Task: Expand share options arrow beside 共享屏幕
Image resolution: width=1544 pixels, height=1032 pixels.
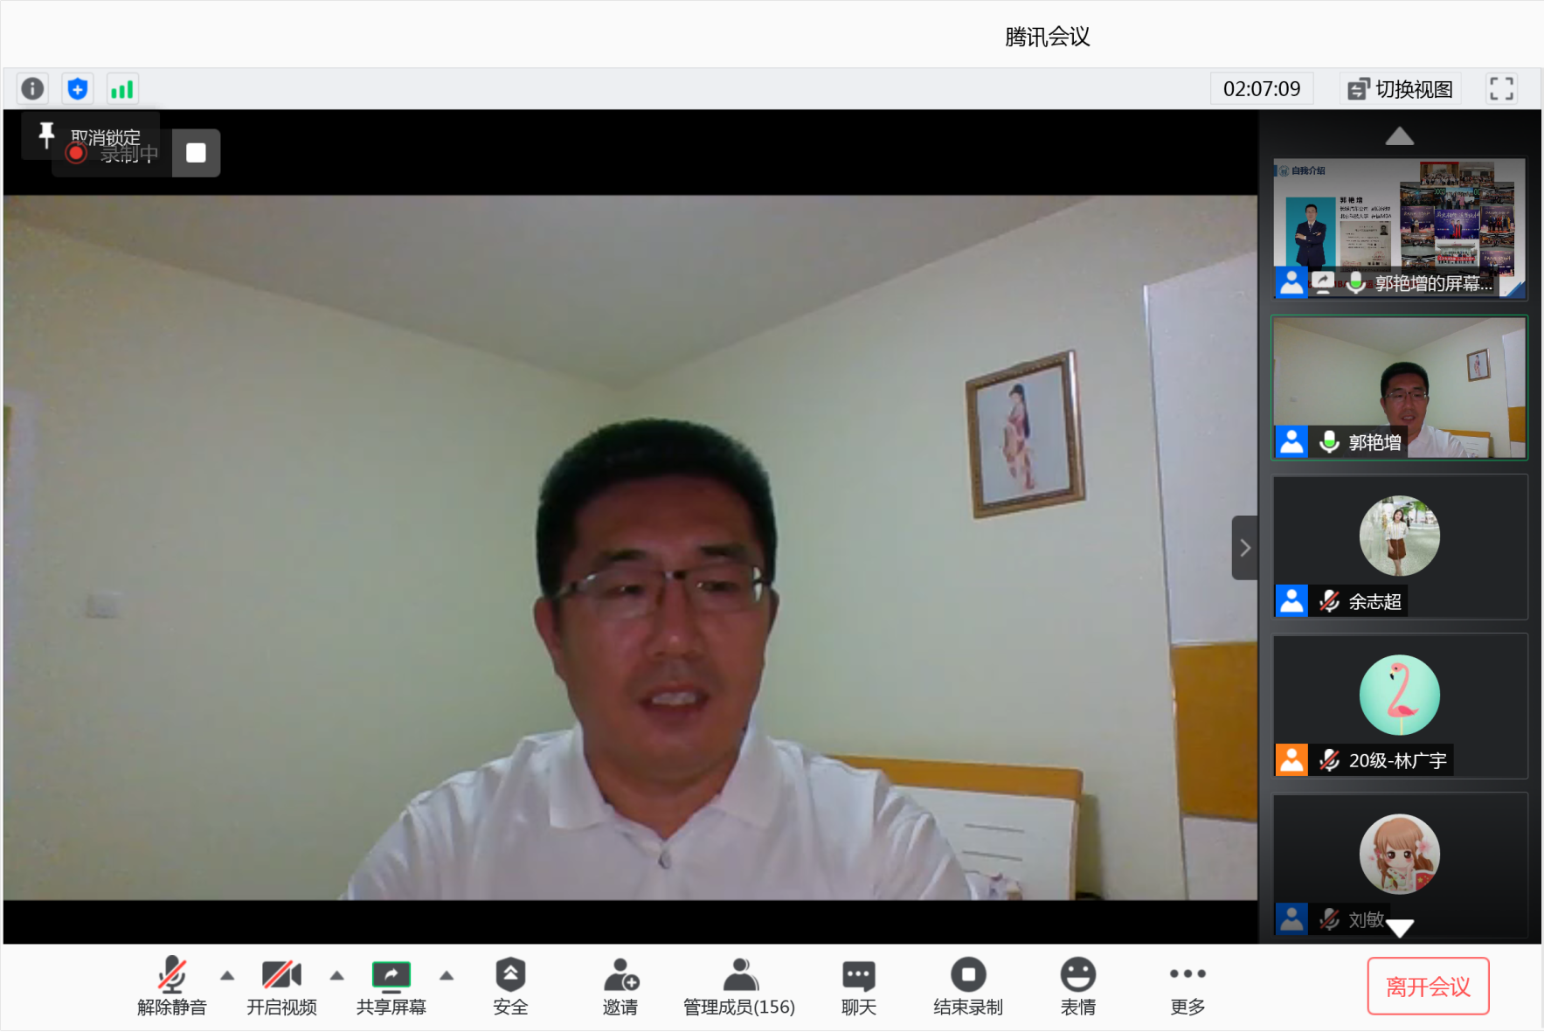Action: (447, 975)
